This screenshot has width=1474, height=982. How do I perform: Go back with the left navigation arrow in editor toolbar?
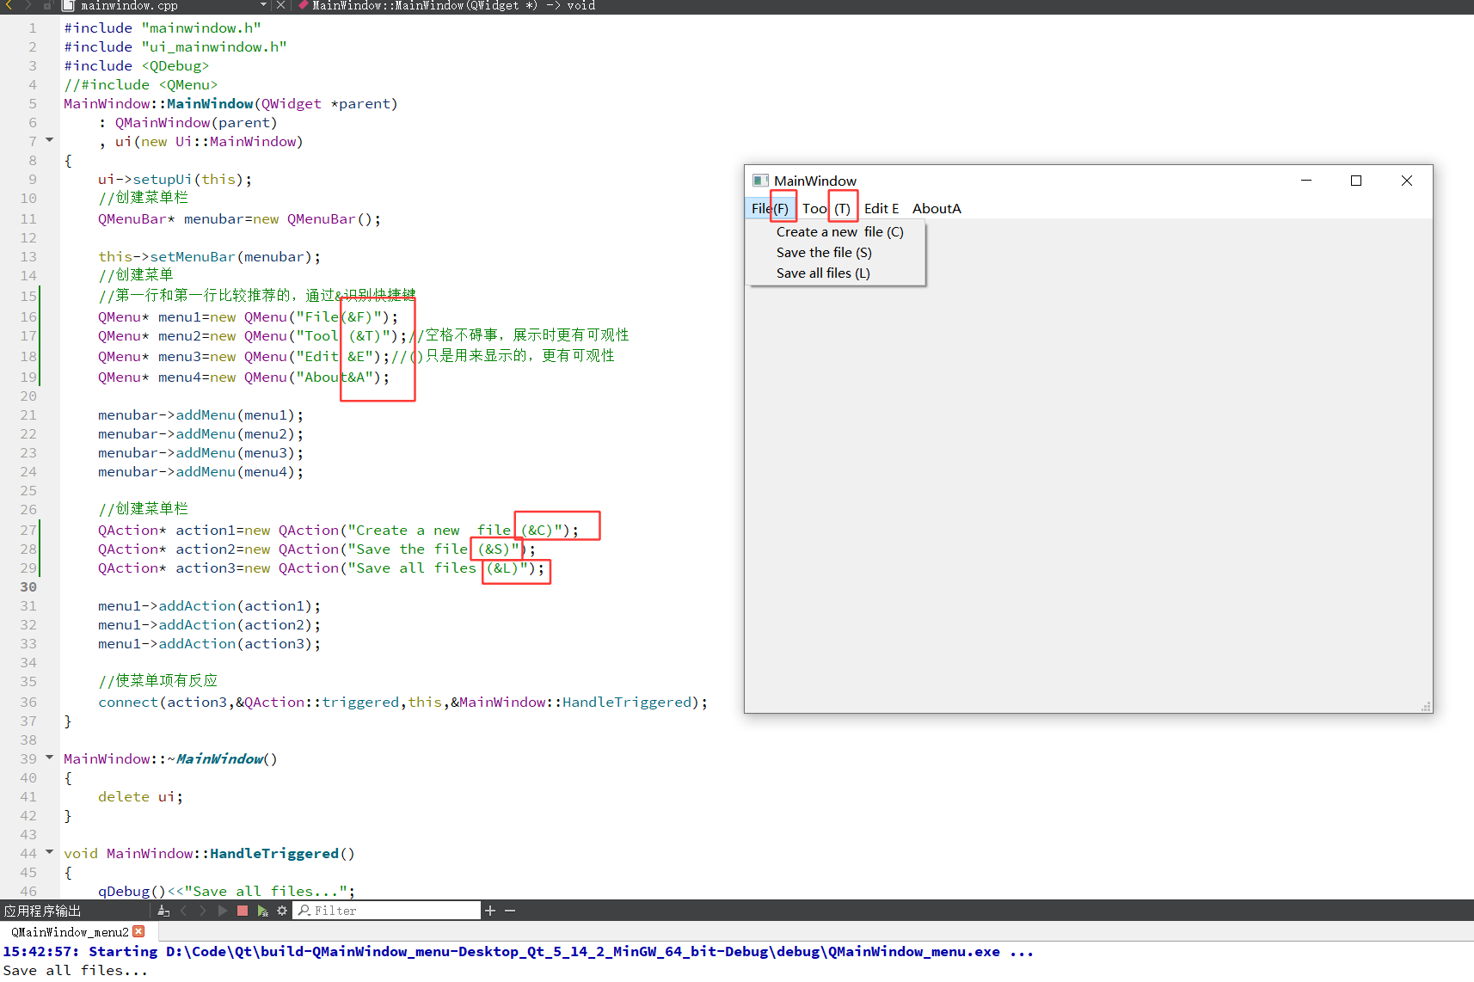point(9,5)
